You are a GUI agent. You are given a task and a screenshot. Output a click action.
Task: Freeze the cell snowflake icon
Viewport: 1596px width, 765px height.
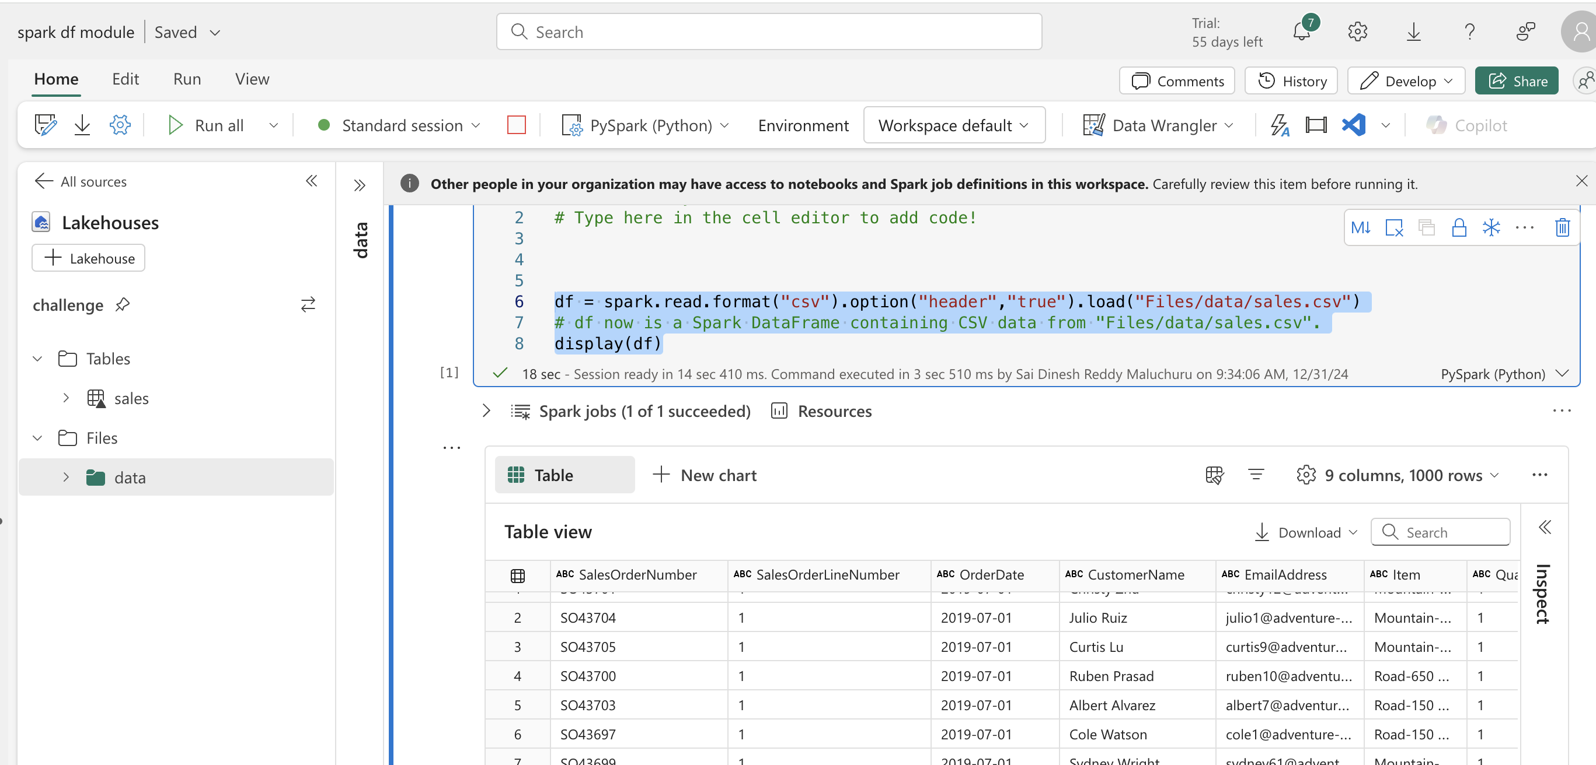tap(1492, 228)
